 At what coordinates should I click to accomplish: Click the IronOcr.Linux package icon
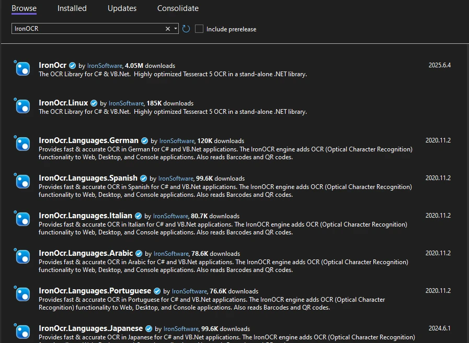coord(22,107)
